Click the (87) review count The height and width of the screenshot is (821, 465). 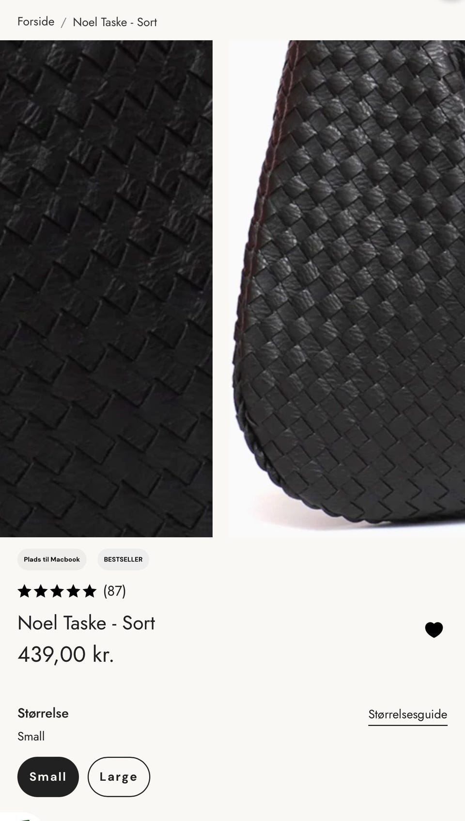tap(114, 591)
